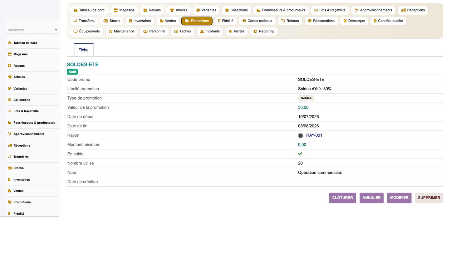Screen dimensions: 451x279
Task: Go to Réceptions in the top navigation
Action: point(413,10)
